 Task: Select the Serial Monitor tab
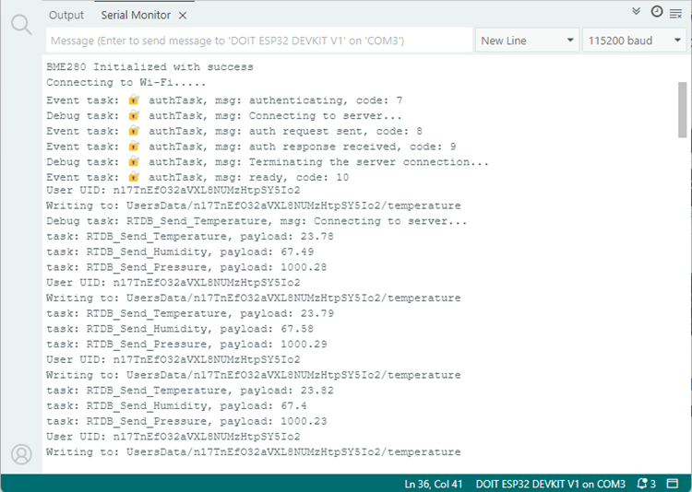point(137,15)
